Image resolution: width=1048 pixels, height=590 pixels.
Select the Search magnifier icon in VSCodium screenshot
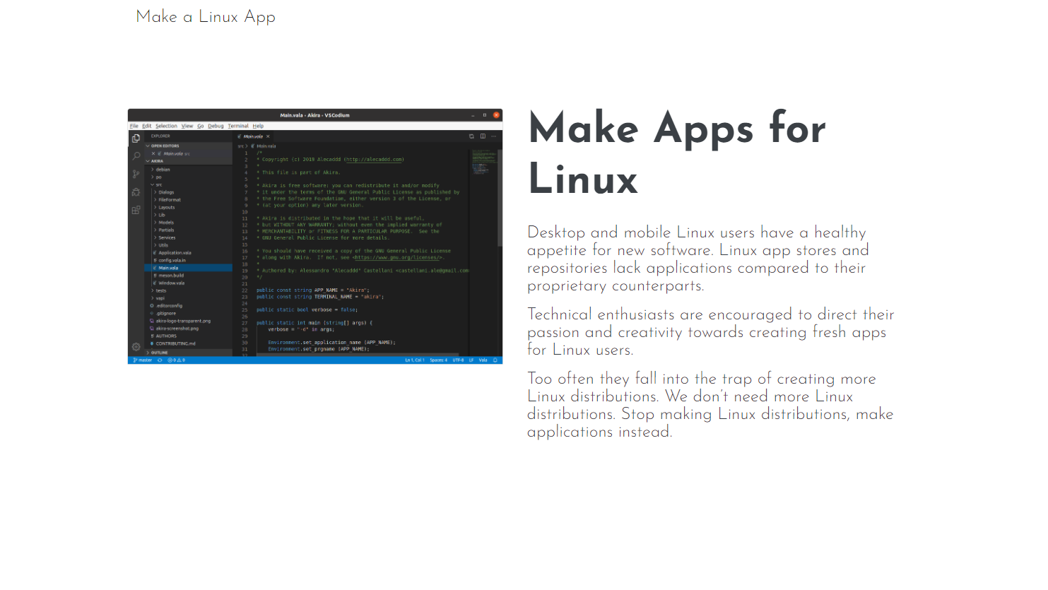136,156
